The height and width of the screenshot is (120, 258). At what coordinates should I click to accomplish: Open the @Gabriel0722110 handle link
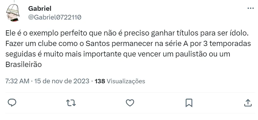coord(55,17)
